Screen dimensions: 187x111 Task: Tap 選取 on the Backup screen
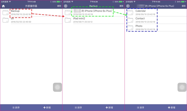tap(121, 6)
